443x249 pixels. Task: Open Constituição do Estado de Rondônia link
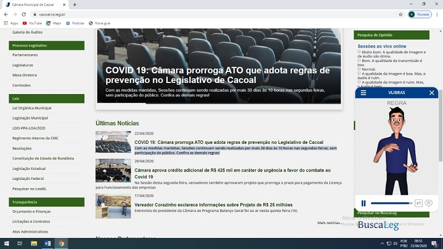[43, 158]
